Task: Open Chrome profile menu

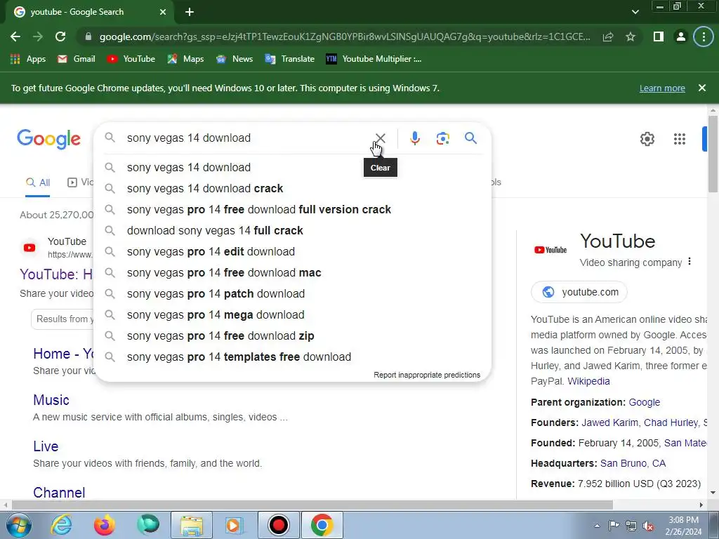Action: tap(681, 36)
